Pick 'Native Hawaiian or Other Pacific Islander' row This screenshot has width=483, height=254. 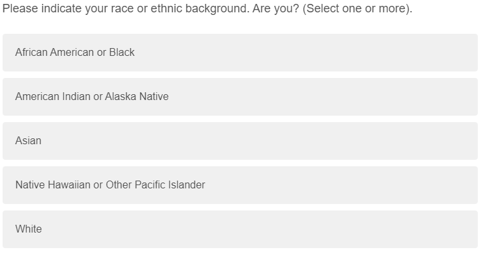(x=240, y=185)
